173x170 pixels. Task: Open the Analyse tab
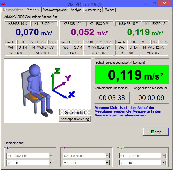click(76, 10)
